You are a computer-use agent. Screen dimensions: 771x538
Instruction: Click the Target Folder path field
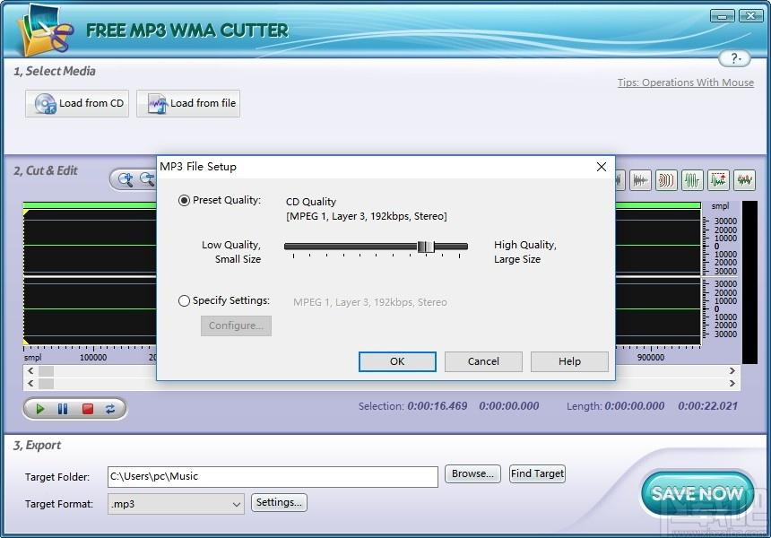pyautogui.click(x=273, y=476)
